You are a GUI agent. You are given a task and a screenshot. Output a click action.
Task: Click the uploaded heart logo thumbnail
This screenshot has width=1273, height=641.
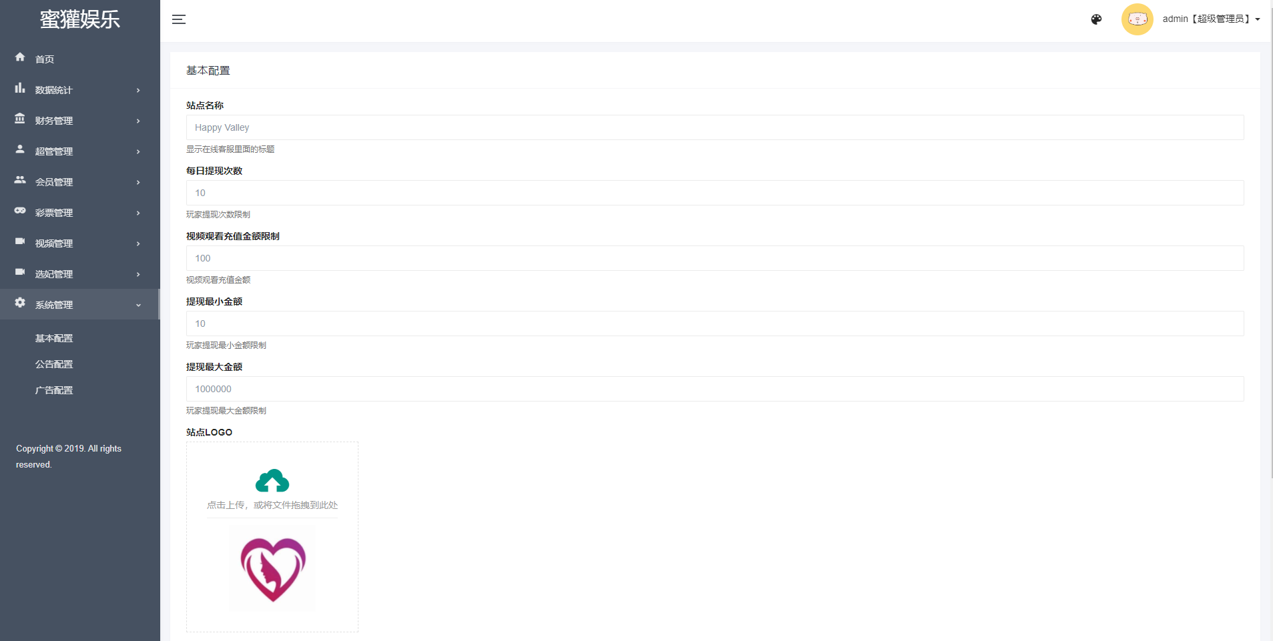click(272, 569)
